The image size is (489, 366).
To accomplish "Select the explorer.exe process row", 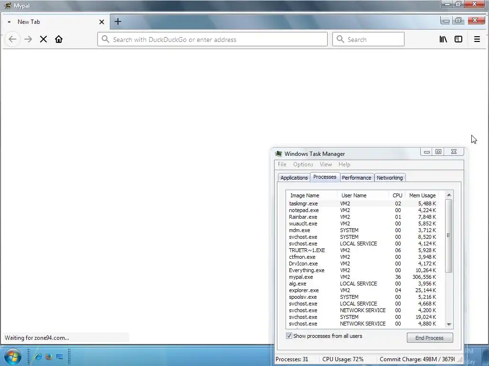I will [362, 290].
